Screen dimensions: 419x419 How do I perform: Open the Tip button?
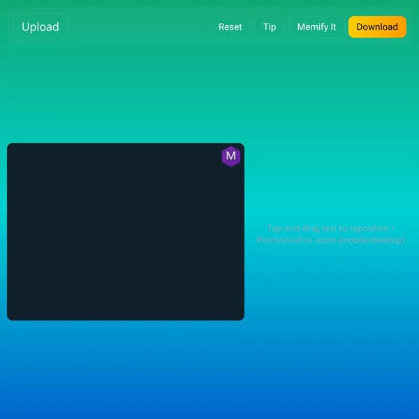pyautogui.click(x=270, y=27)
